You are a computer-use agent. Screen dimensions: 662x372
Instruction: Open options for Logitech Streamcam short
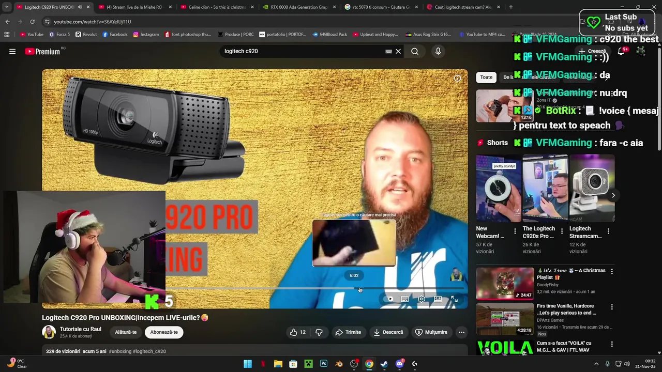point(608,231)
